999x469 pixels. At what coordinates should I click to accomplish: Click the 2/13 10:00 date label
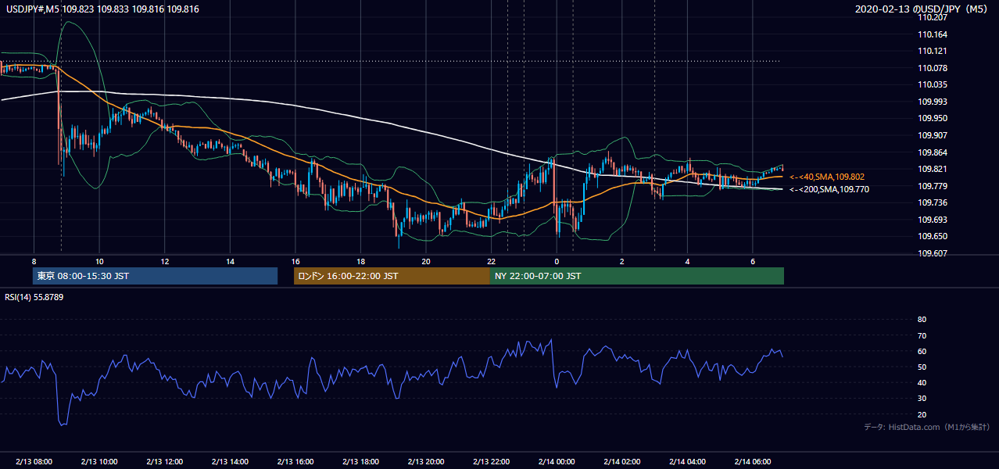tap(99, 462)
